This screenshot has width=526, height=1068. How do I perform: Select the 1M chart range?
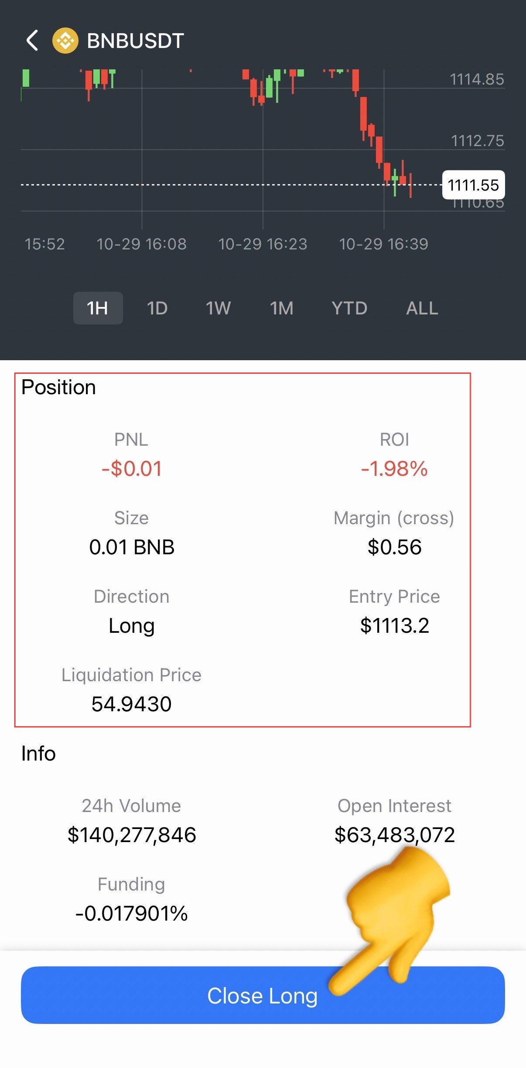282,308
